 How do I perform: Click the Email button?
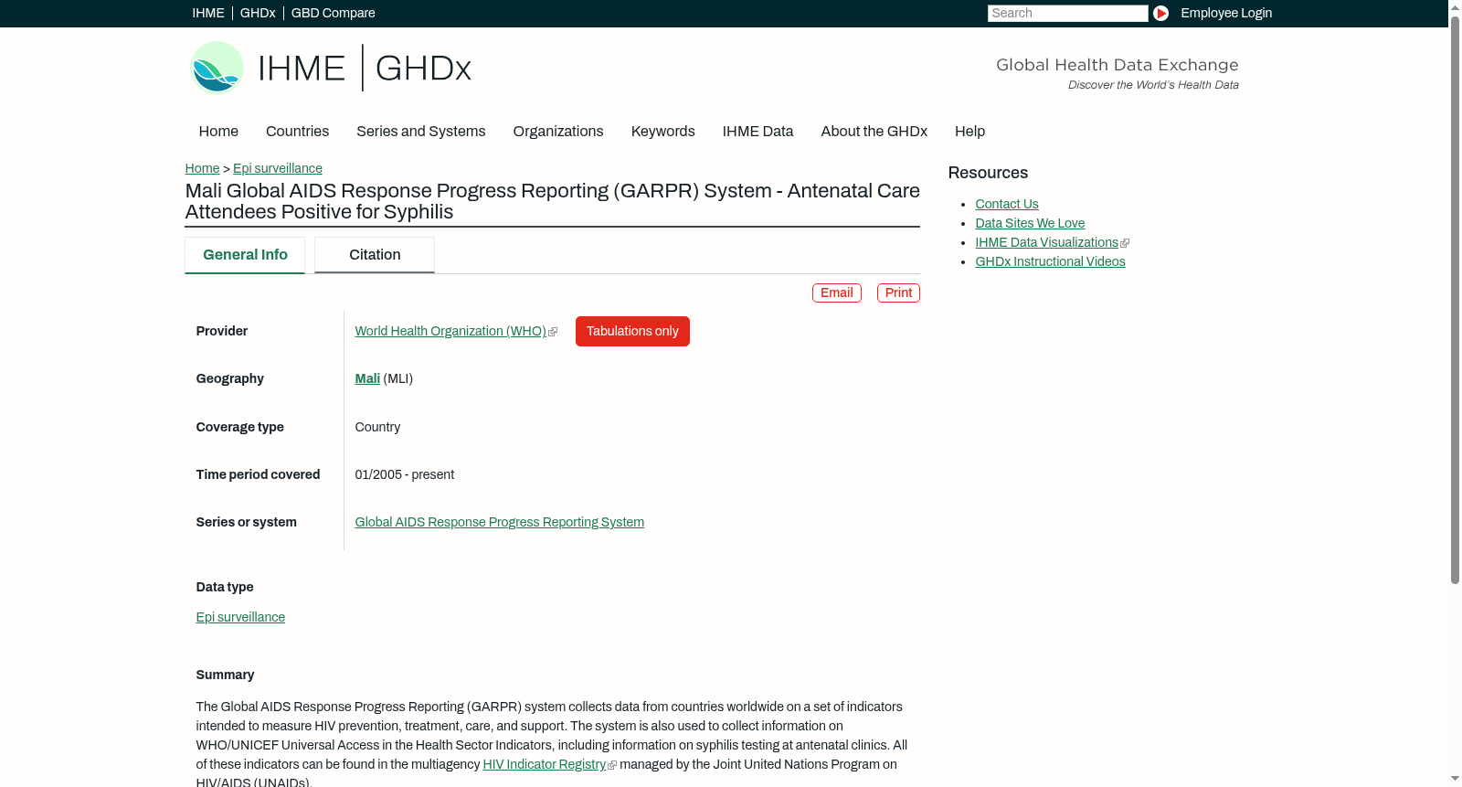(837, 292)
